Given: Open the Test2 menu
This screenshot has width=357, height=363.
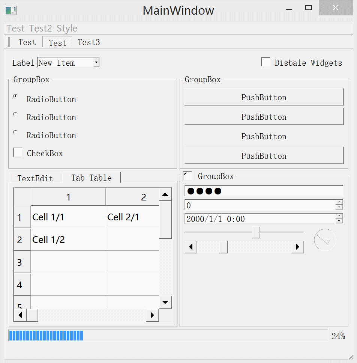Looking at the screenshot, I should click(x=40, y=29).
